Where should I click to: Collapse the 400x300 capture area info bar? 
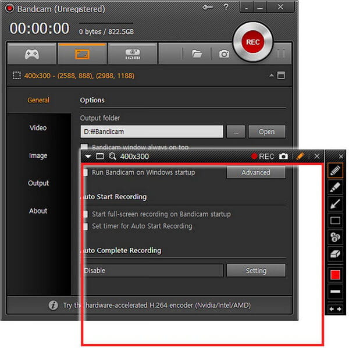tap(271, 76)
